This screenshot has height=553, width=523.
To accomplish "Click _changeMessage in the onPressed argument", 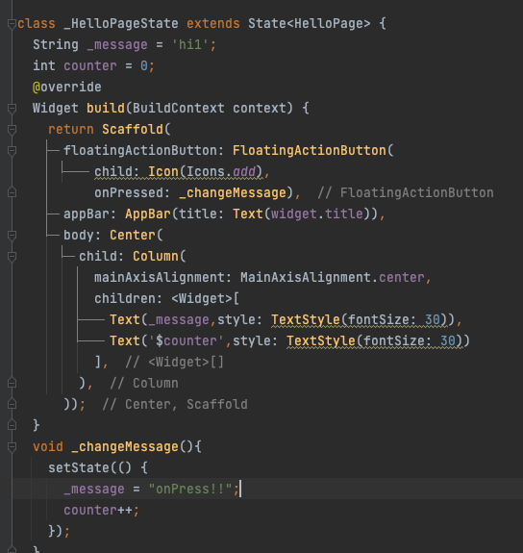I will pyautogui.click(x=233, y=193).
